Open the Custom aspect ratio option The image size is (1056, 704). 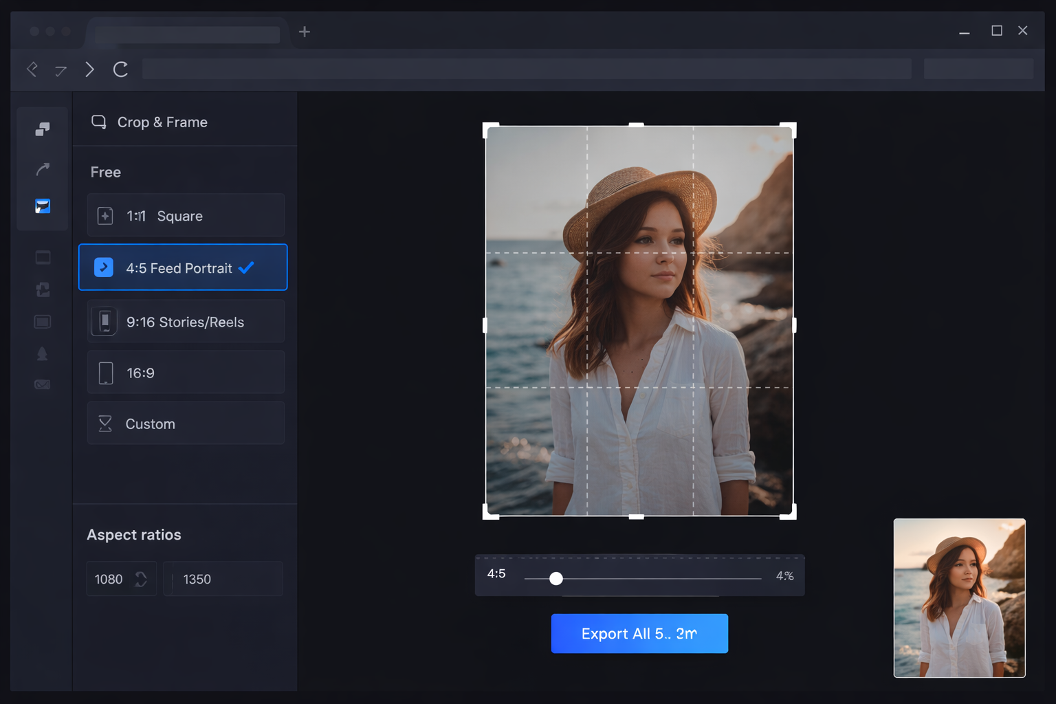click(186, 423)
